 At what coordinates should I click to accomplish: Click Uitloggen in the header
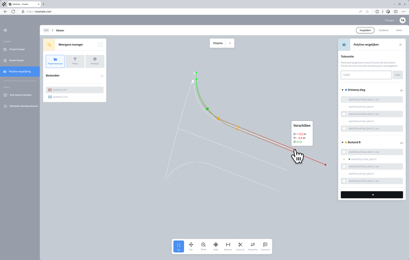(x=389, y=20)
